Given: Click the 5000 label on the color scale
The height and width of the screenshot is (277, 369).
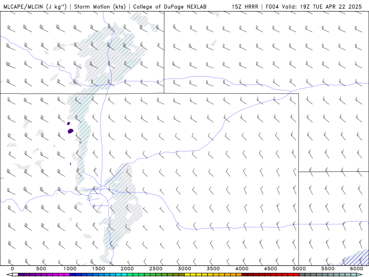Looking at the screenshot, I should [x=299, y=269].
